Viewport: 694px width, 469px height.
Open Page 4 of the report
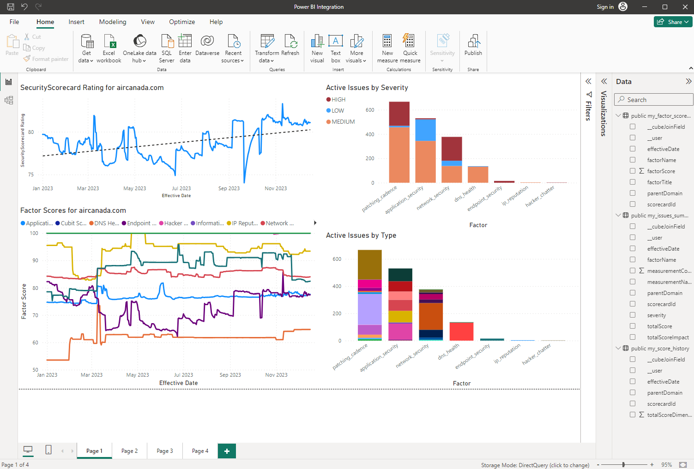[200, 451]
